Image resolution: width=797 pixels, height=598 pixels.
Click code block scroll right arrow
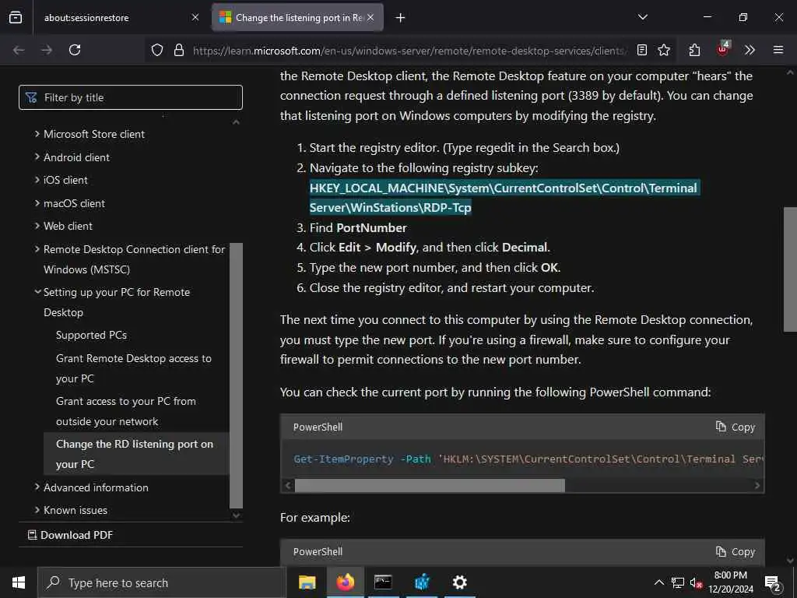757,486
